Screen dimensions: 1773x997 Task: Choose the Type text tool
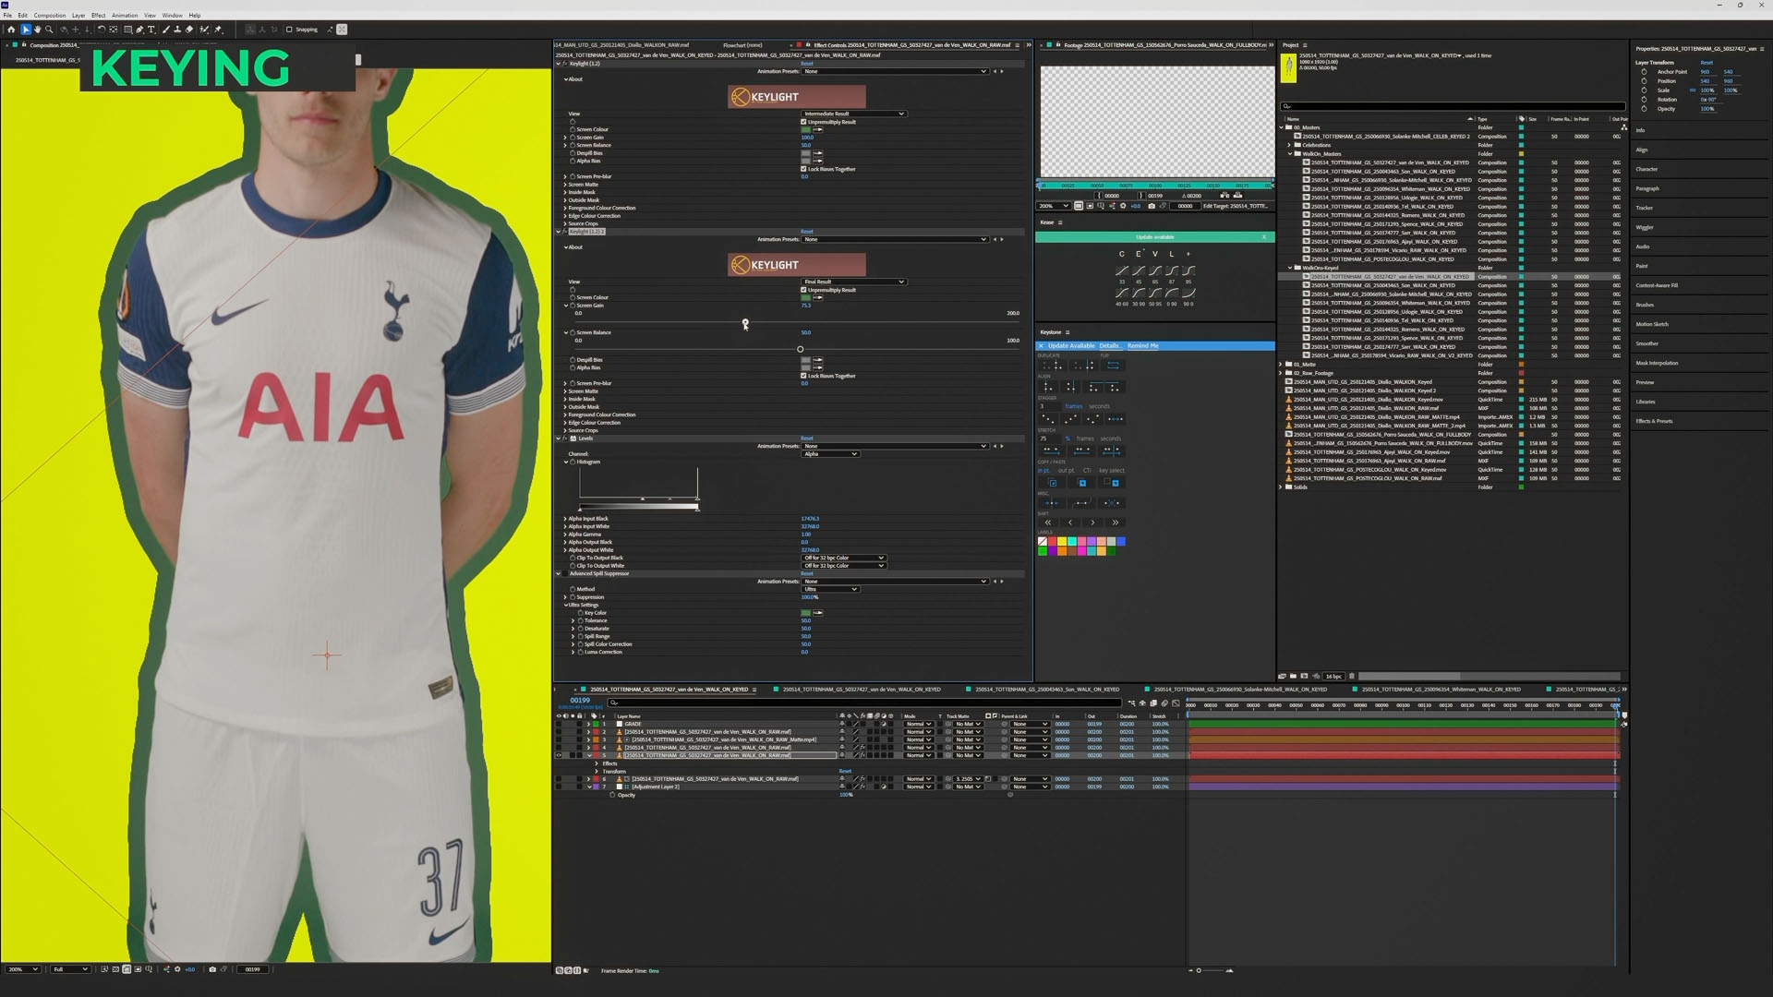click(x=151, y=30)
